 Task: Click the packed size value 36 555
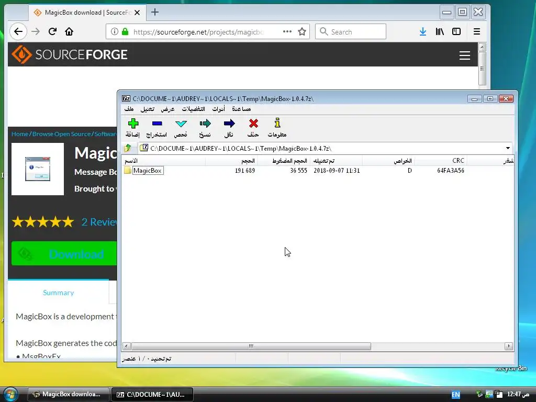(x=298, y=171)
